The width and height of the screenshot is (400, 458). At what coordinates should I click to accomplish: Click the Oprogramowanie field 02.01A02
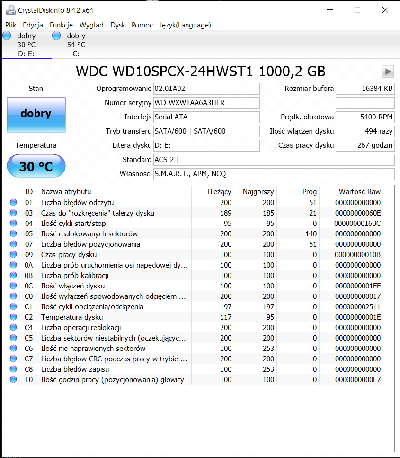[x=206, y=89]
